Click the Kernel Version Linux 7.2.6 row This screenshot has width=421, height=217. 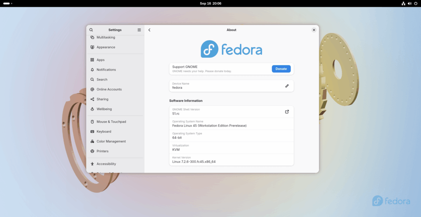pyautogui.click(x=231, y=160)
